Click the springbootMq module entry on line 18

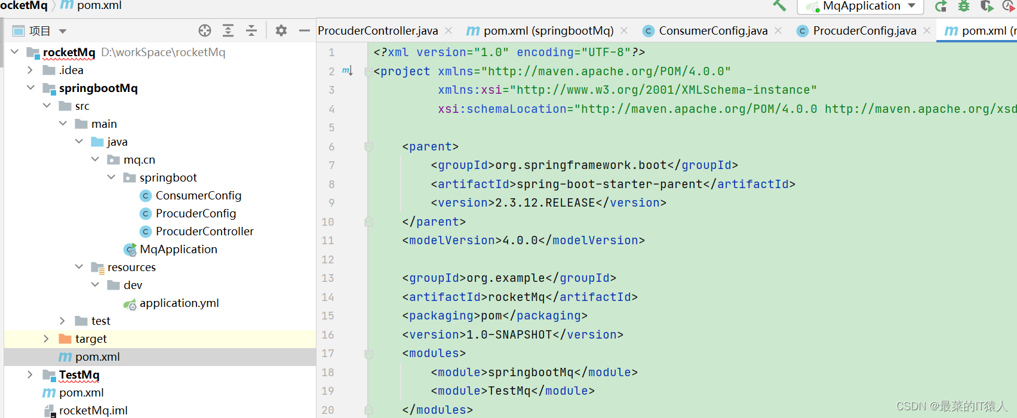[531, 372]
